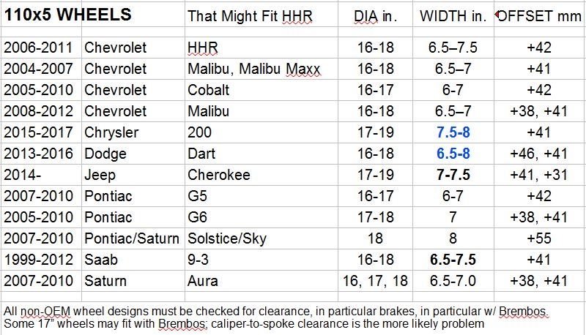The image size is (586, 335).
Task: Select the "OFFSET mm" header cell
Action: [x=539, y=16]
